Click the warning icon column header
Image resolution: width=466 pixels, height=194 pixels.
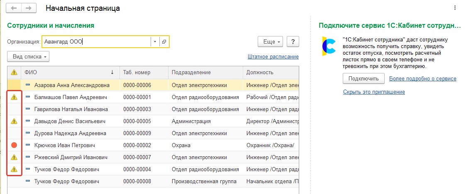(x=14, y=73)
